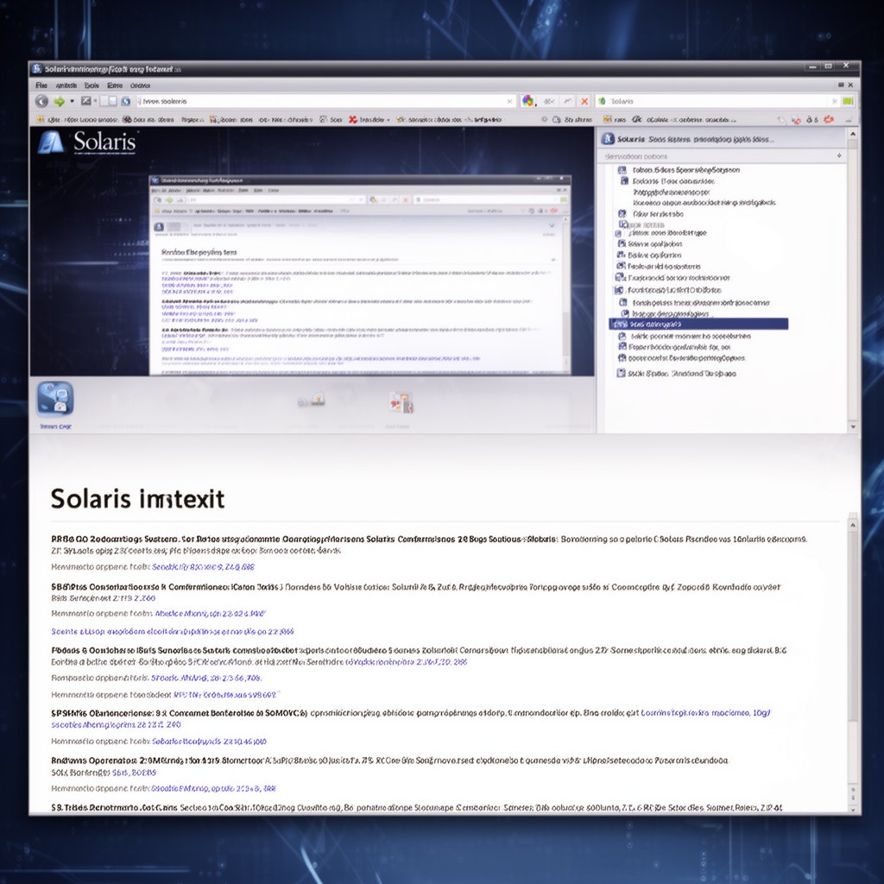Screen dimensions: 884x884
Task: Open the embedded browser screenshot thumbnail
Action: point(360,275)
